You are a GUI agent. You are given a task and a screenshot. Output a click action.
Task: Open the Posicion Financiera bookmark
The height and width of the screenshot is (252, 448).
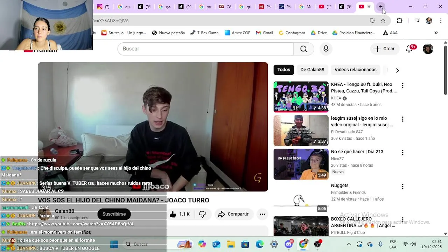pos(353,33)
